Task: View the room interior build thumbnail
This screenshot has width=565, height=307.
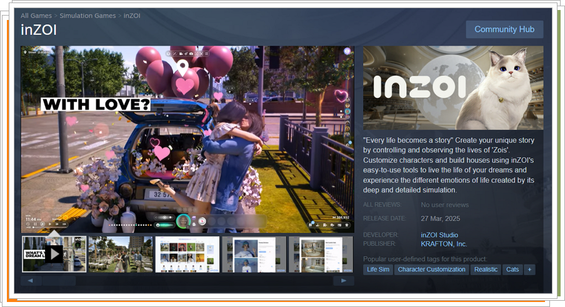Action: tap(321, 254)
